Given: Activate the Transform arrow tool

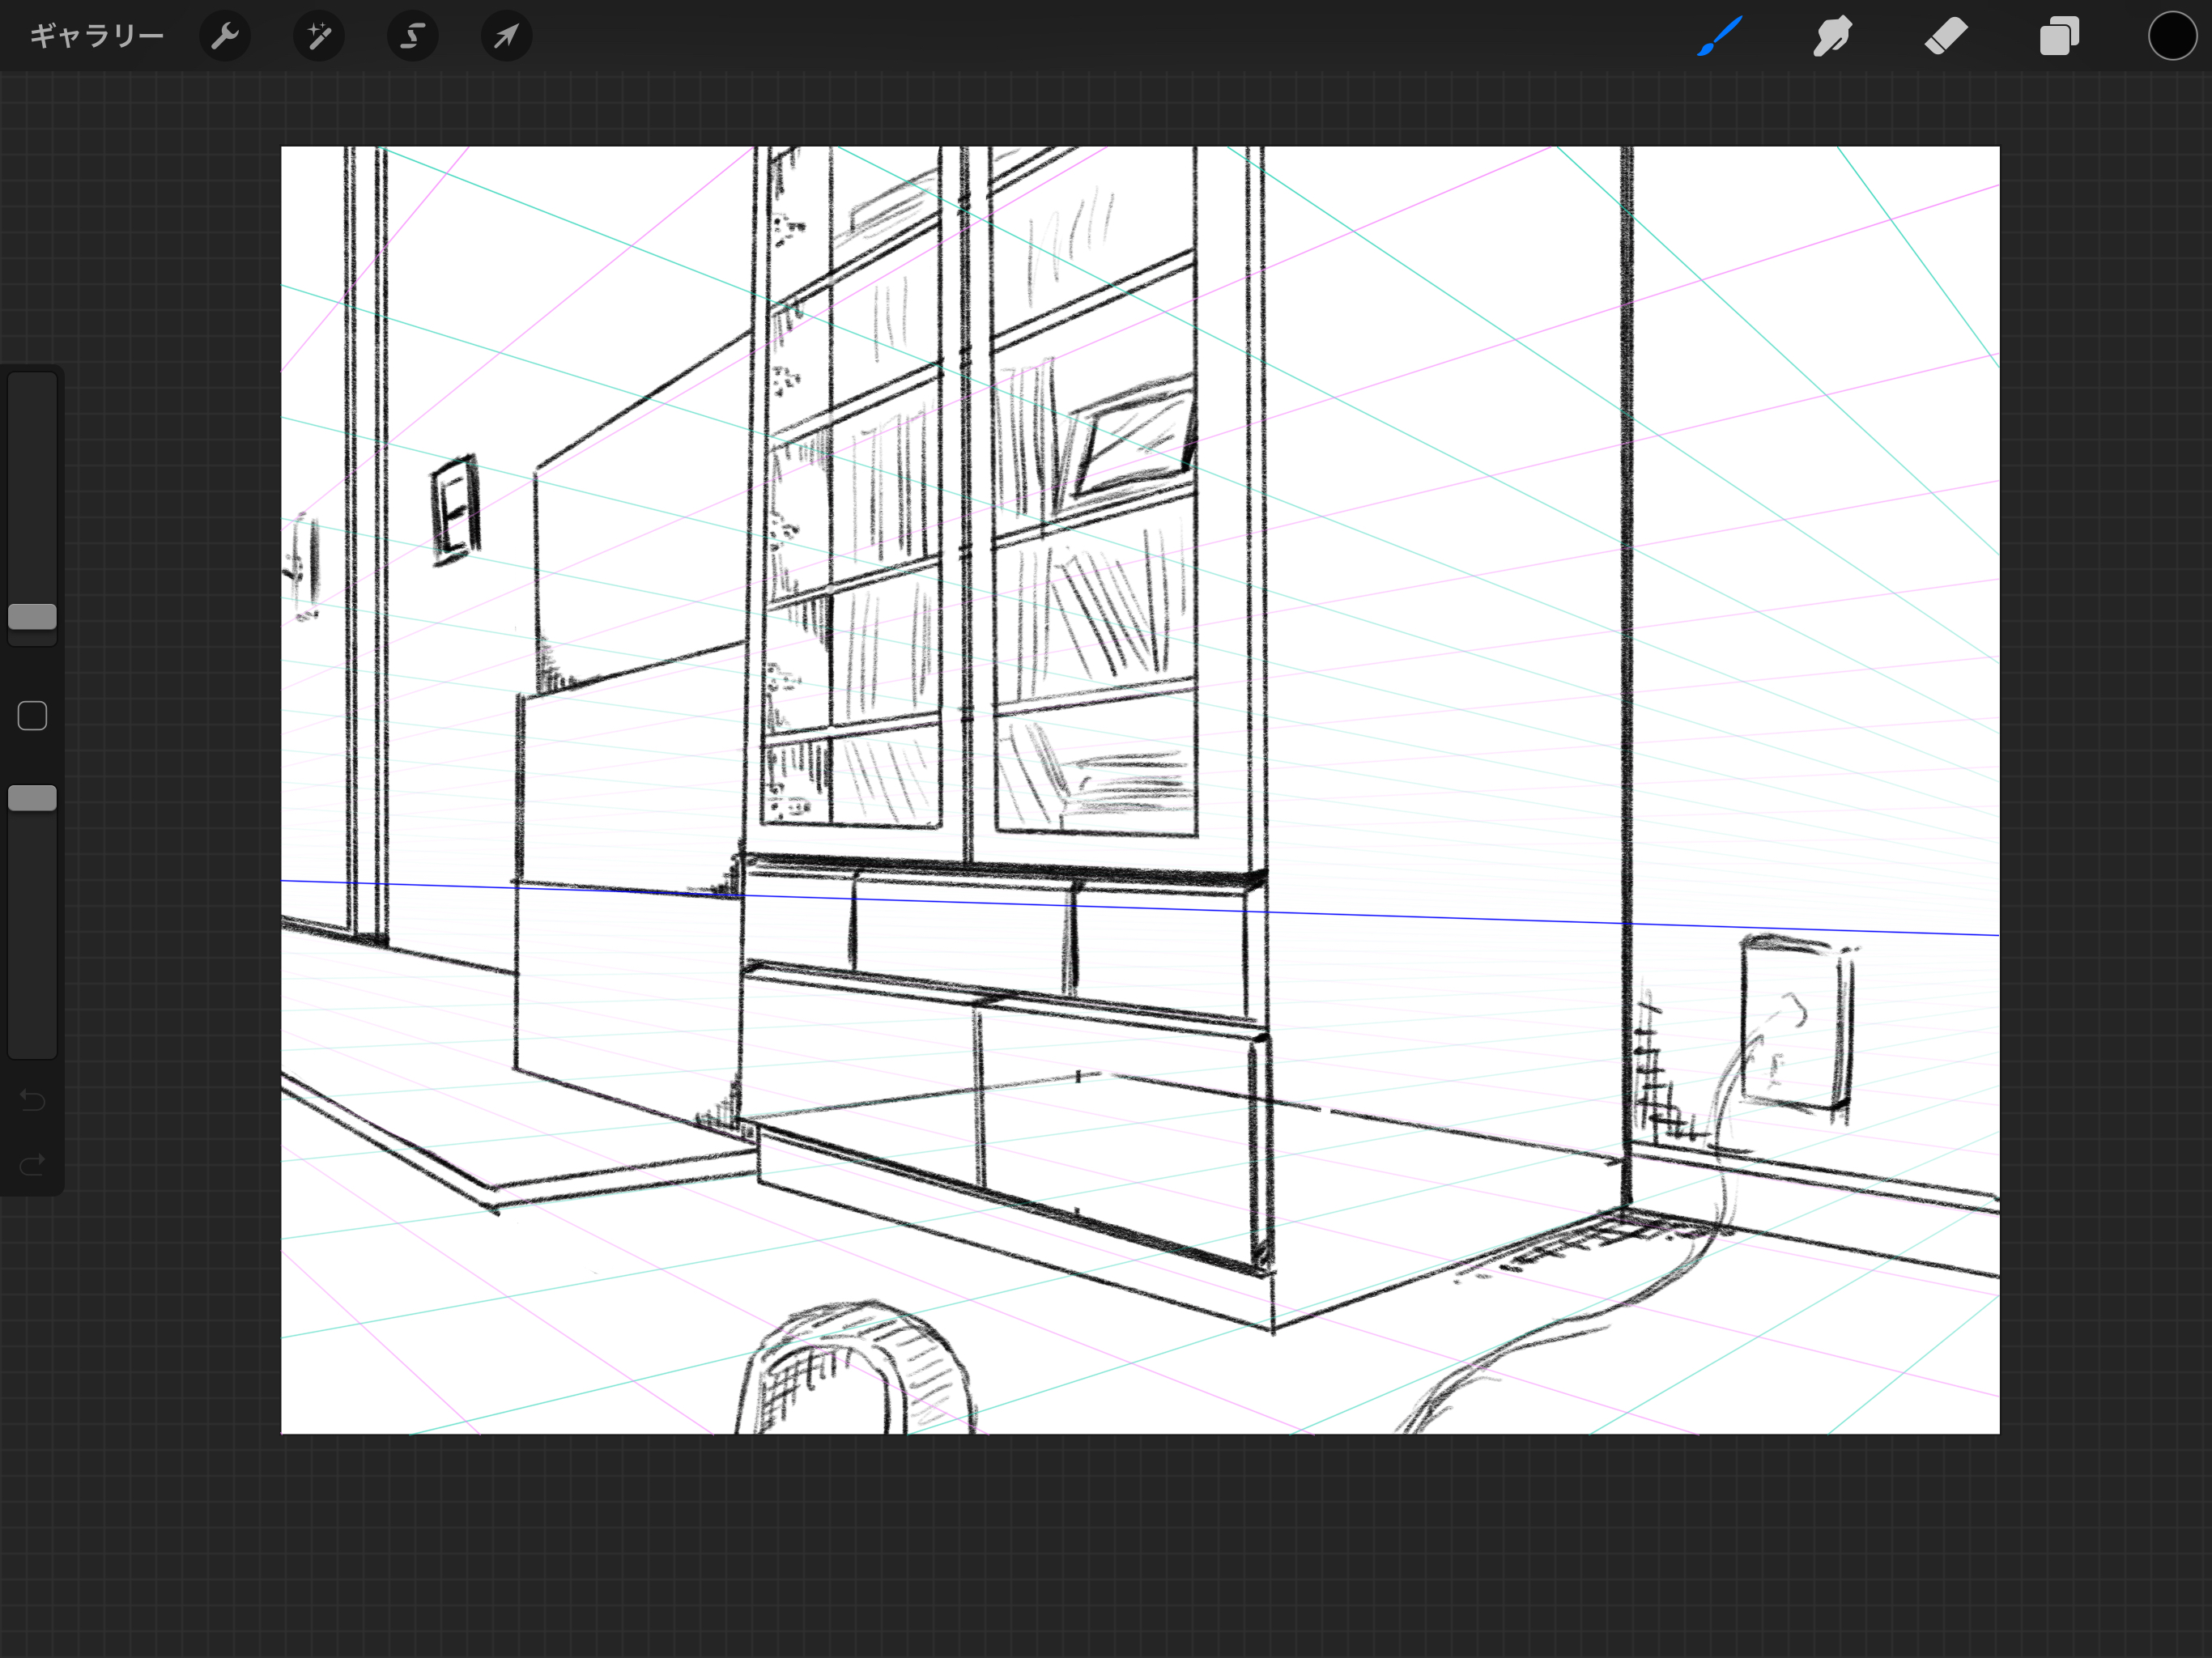Looking at the screenshot, I should [x=507, y=36].
